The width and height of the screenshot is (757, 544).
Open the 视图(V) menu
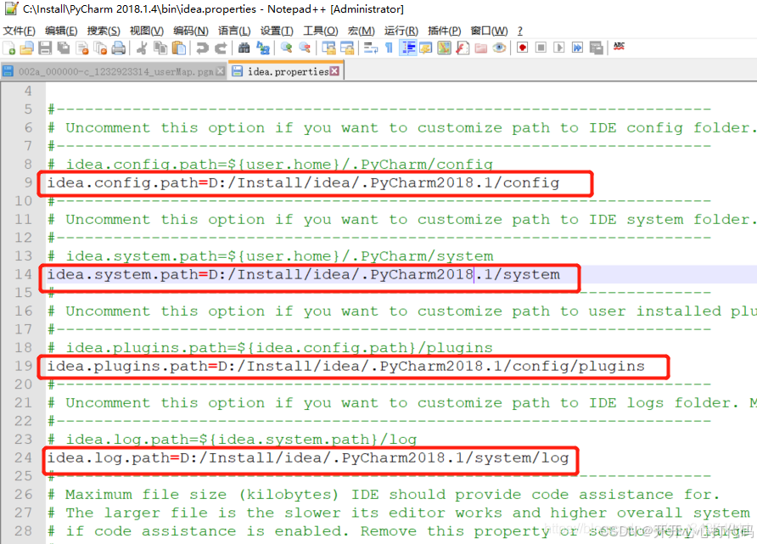point(146,31)
